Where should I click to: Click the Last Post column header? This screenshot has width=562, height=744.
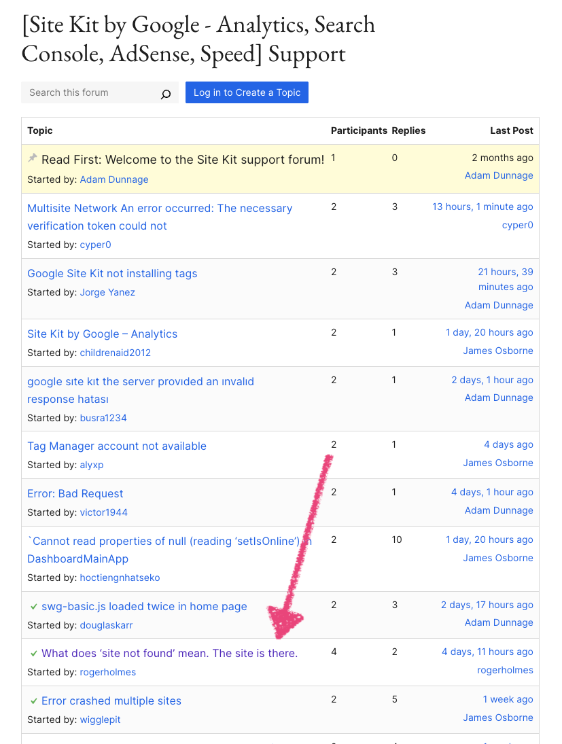click(x=511, y=131)
